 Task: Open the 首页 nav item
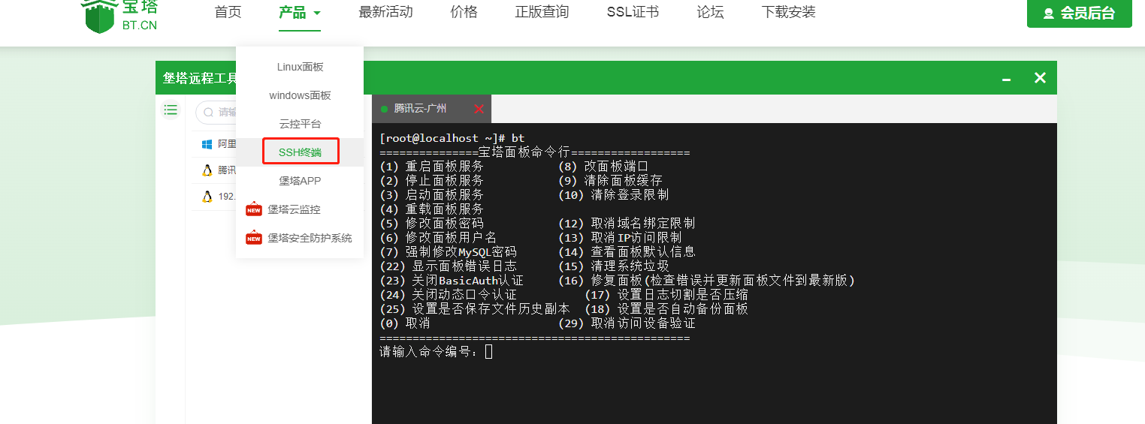point(228,12)
